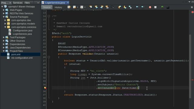The image size is (194, 109).
Task: Click the navigate Back icon in editor toolbar
Action: pos(74,7)
